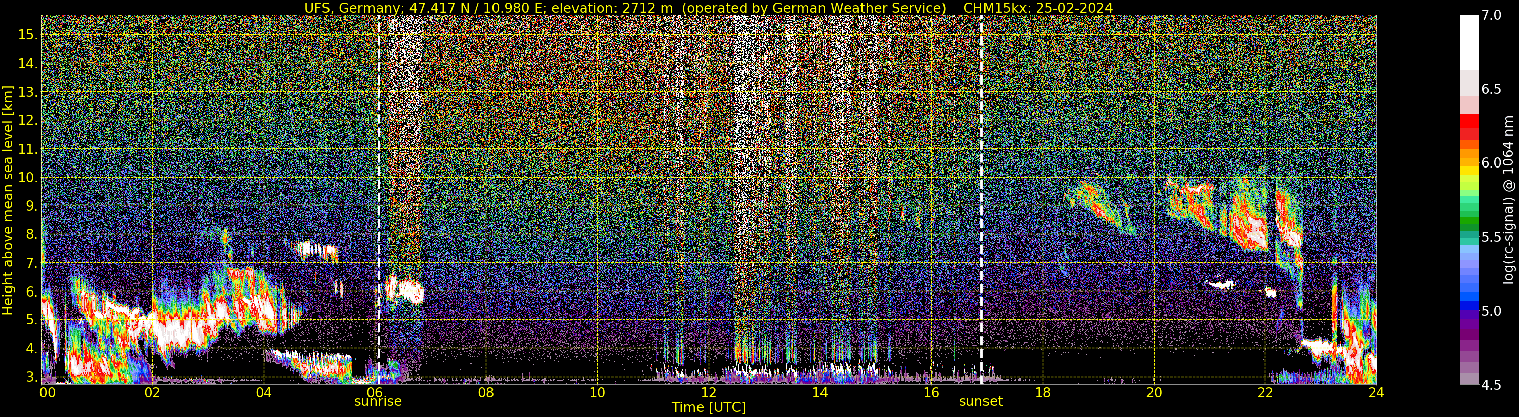Pick the gray bottom segment of the colorbar

coord(1469,378)
